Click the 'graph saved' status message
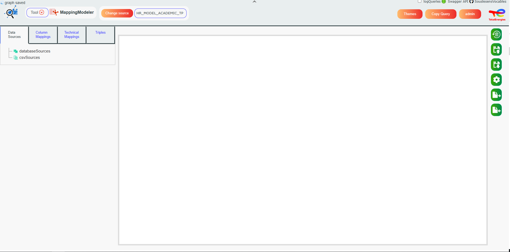This screenshot has height=252, width=510. [15, 3]
